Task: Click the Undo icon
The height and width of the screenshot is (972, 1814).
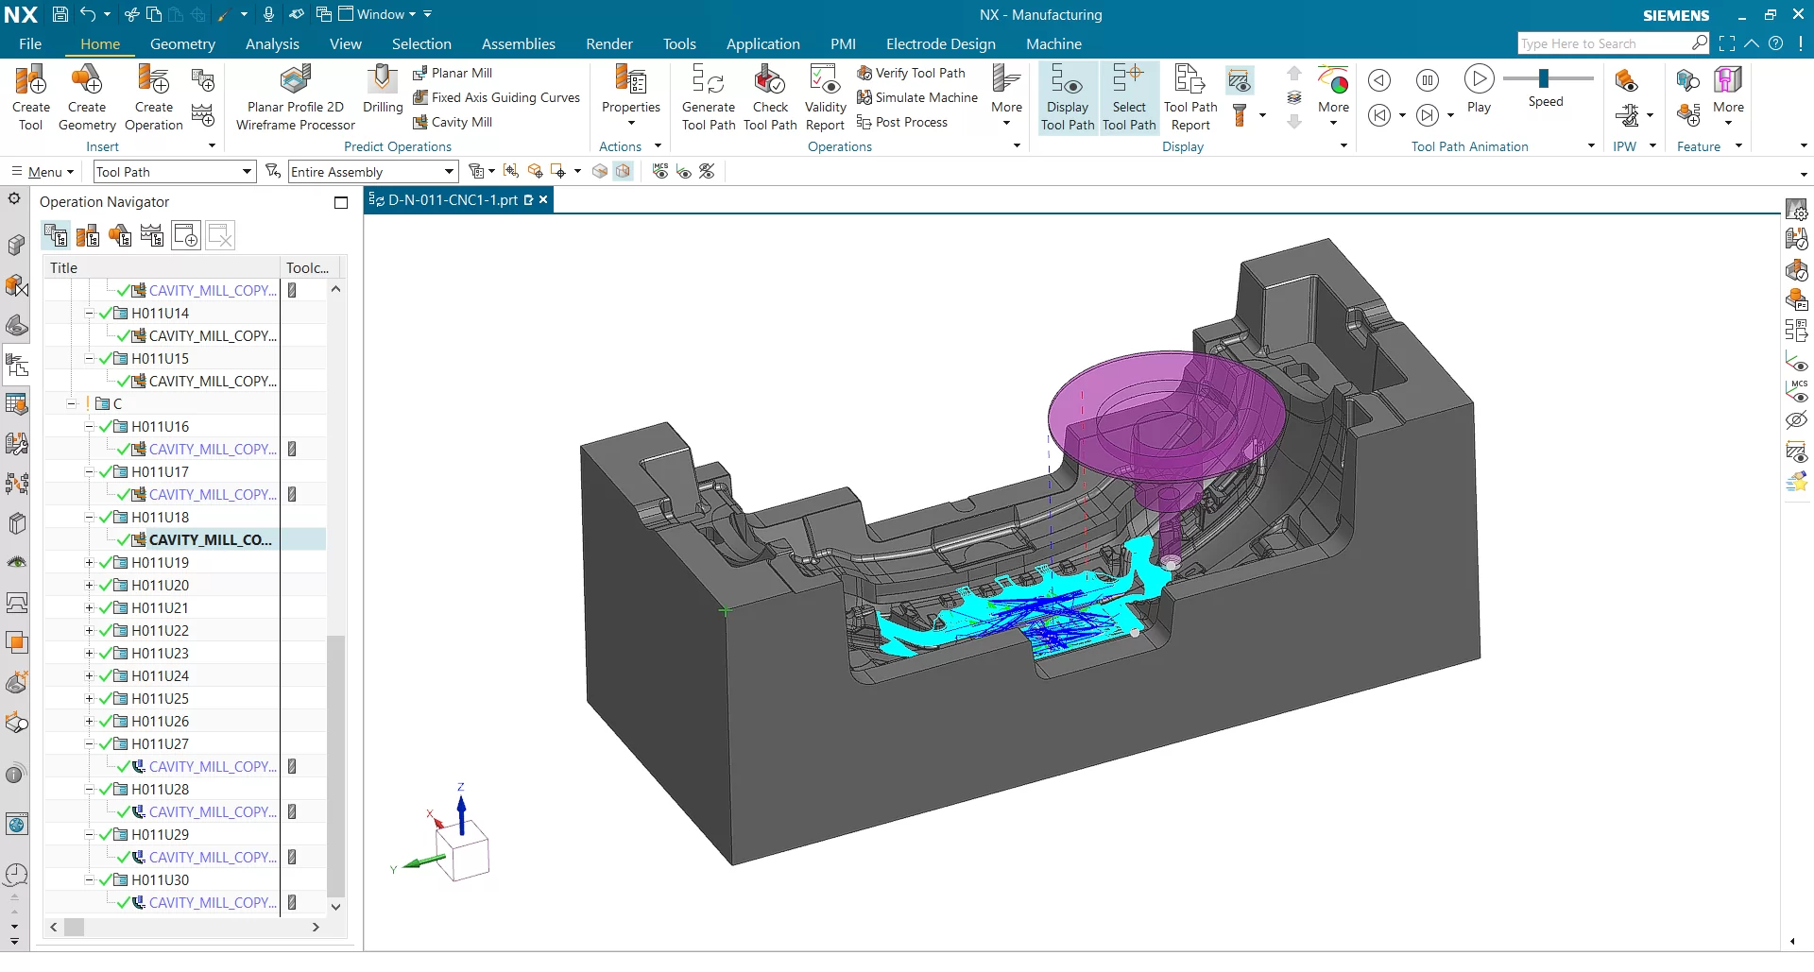Action: (87, 14)
